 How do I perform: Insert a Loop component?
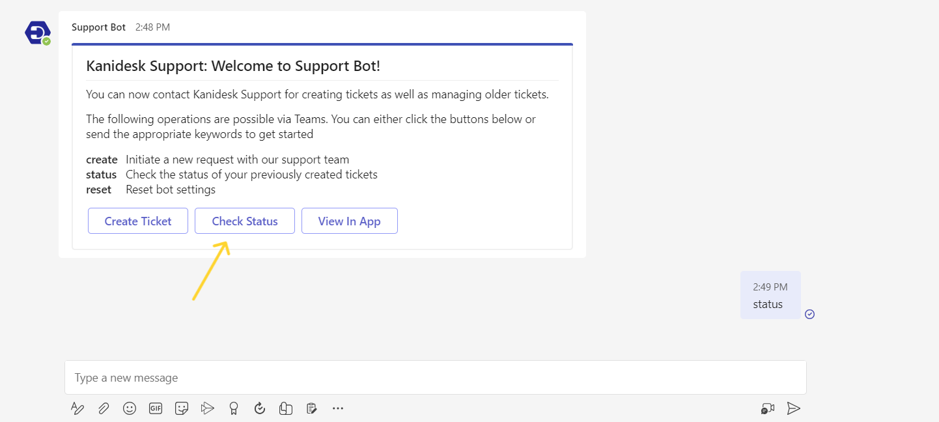click(285, 408)
